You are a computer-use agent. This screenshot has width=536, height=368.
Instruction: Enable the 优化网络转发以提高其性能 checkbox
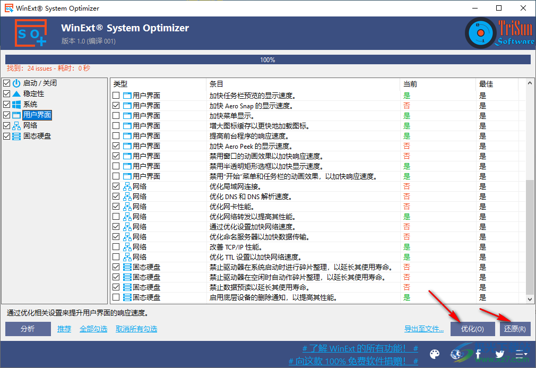[116, 217]
